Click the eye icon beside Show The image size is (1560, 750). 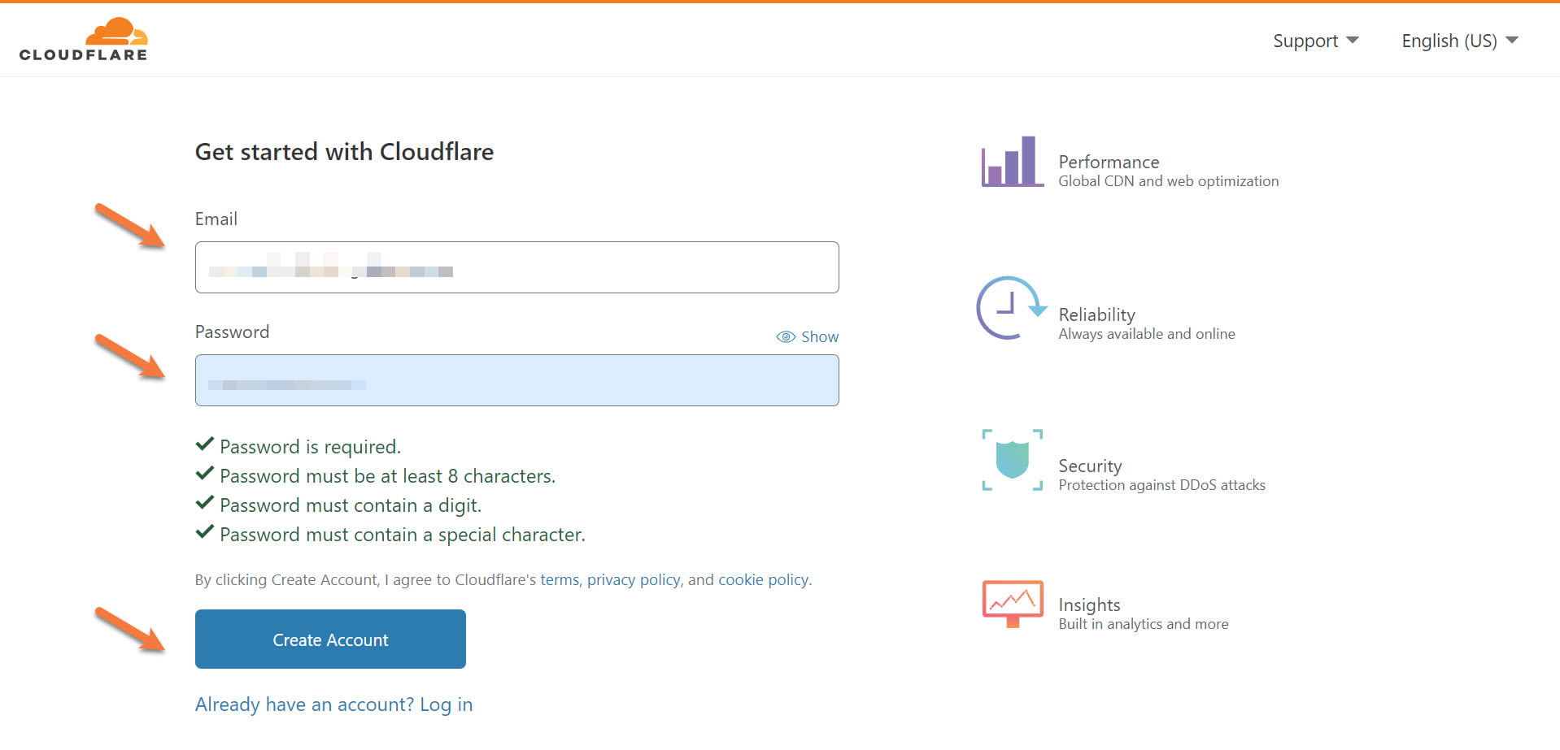[786, 337]
